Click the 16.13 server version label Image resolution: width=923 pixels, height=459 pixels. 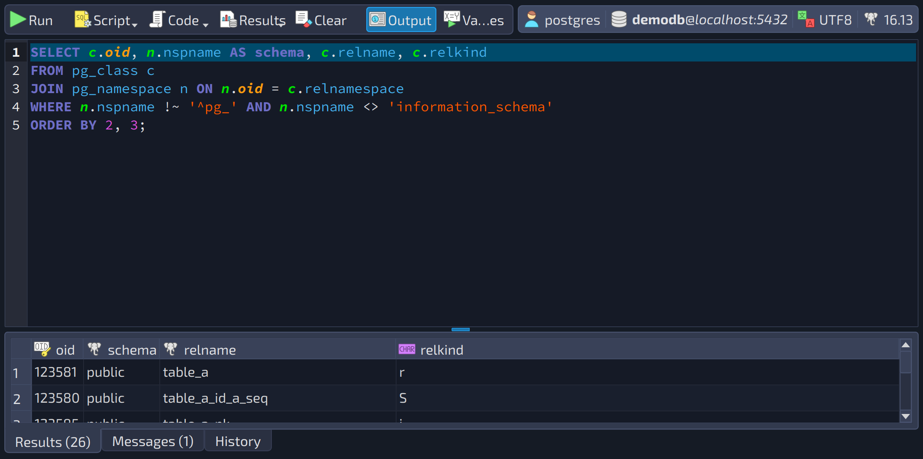[x=898, y=20]
